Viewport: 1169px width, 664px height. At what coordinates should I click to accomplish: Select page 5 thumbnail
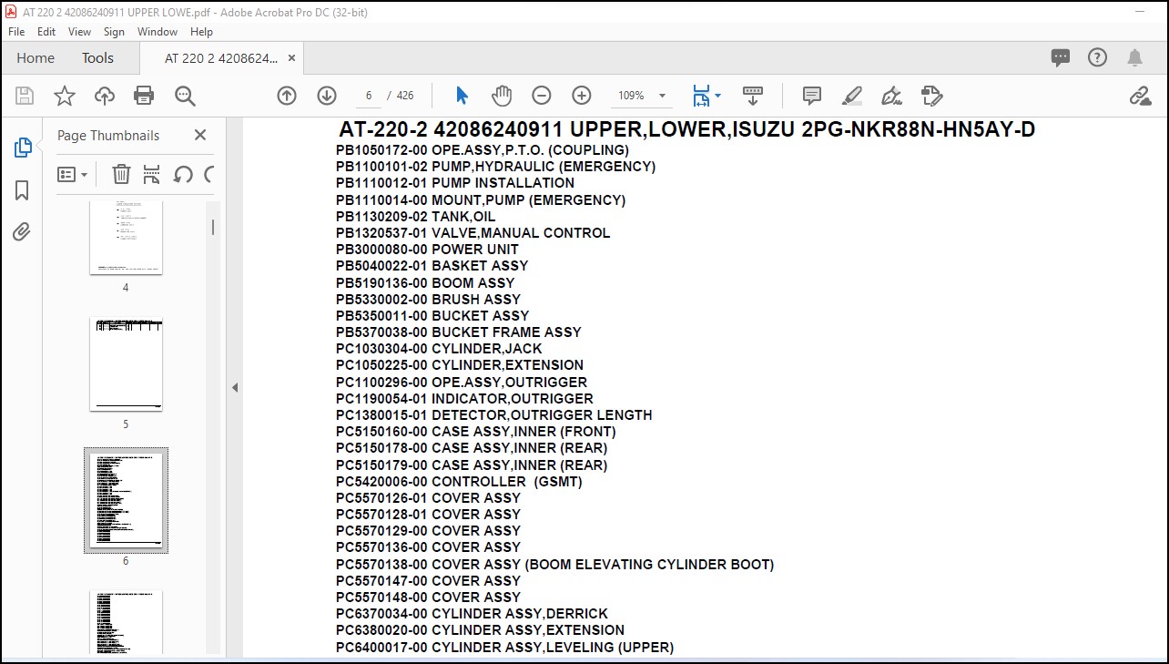click(126, 364)
